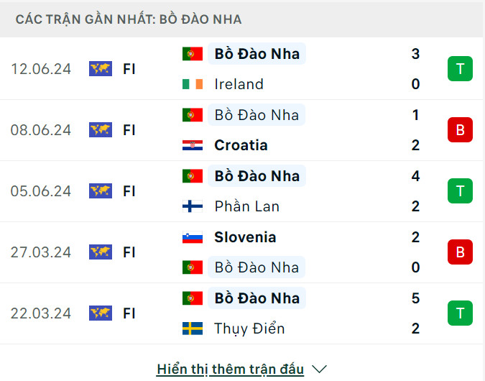Click the Phần Lan (Finland) flag icon

(x=193, y=206)
